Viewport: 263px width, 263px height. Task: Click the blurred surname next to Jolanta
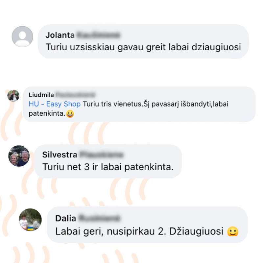tap(98, 35)
